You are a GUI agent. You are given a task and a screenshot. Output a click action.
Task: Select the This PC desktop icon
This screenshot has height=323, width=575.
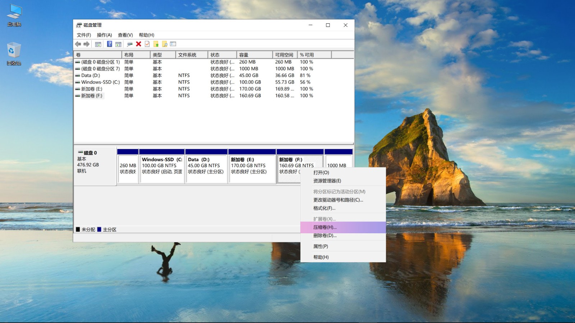pyautogui.click(x=14, y=15)
